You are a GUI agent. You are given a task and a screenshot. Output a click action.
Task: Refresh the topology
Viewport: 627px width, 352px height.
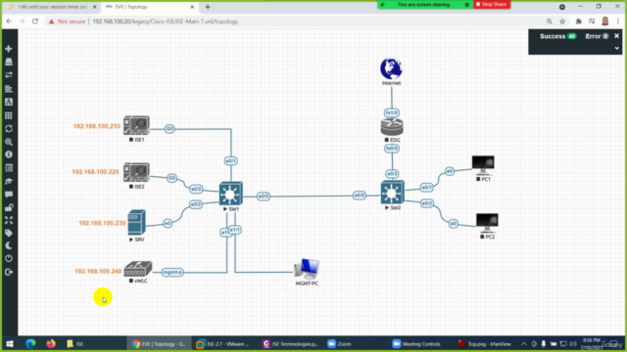(9, 129)
